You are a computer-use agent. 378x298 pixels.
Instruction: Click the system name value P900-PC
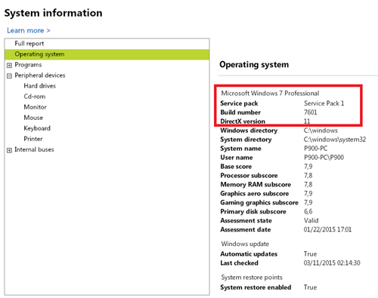[x=316, y=149]
